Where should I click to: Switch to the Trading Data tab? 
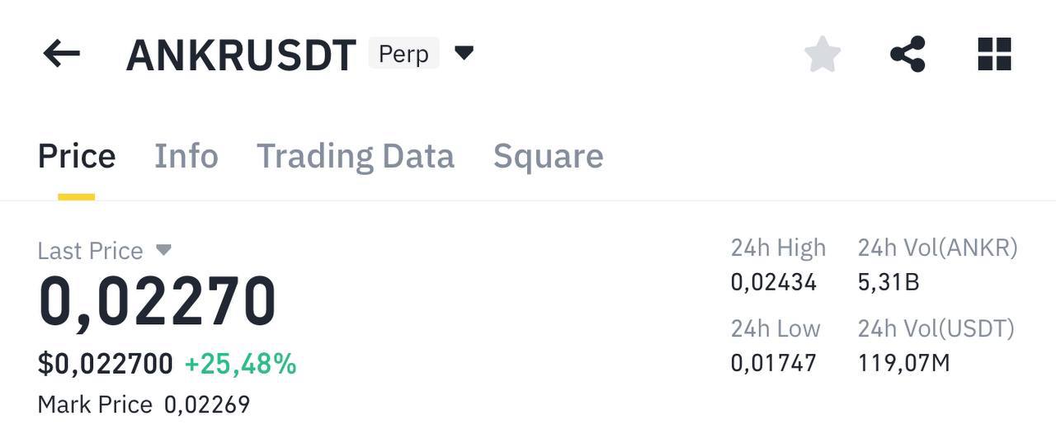[356, 156]
